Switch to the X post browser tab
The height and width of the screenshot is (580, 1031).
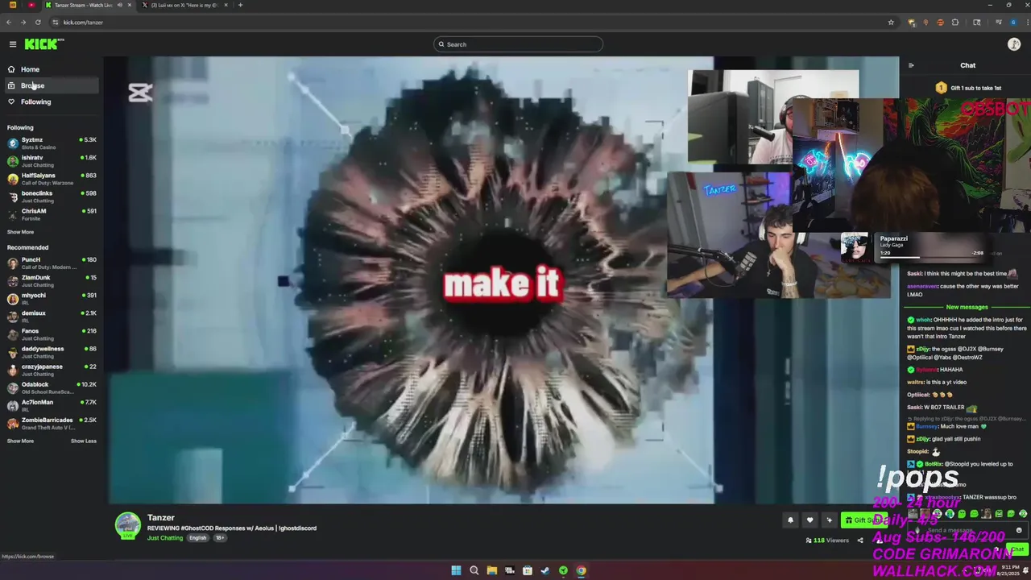[x=184, y=5]
